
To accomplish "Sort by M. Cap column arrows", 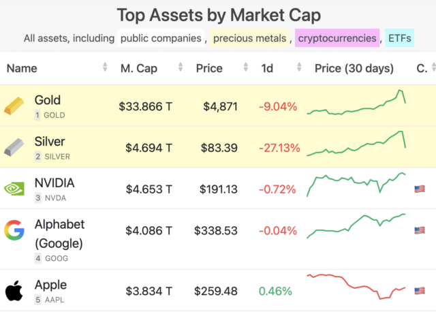I will [181, 68].
